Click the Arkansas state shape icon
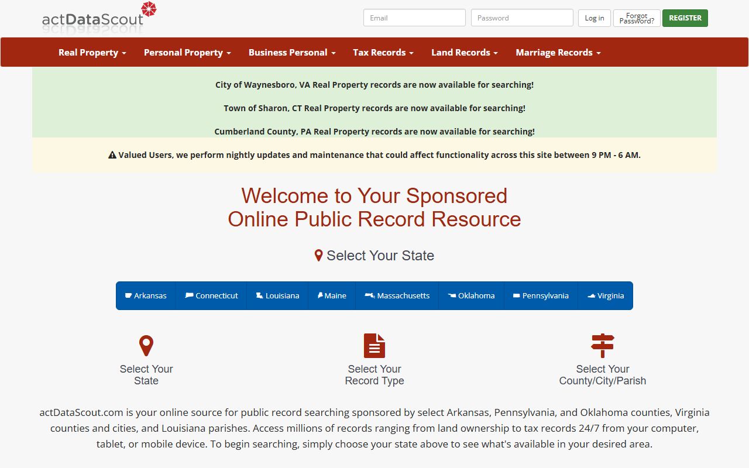This screenshot has height=468, width=749. 129,296
